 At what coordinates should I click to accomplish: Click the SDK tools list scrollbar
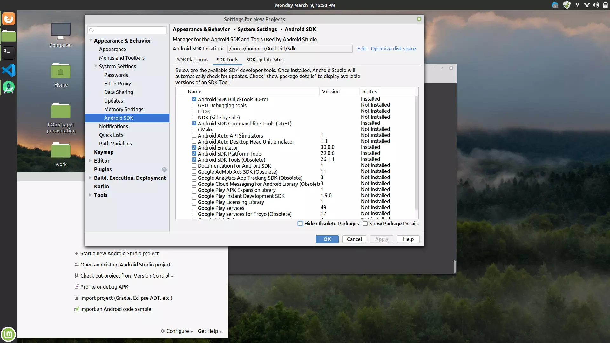click(417, 153)
